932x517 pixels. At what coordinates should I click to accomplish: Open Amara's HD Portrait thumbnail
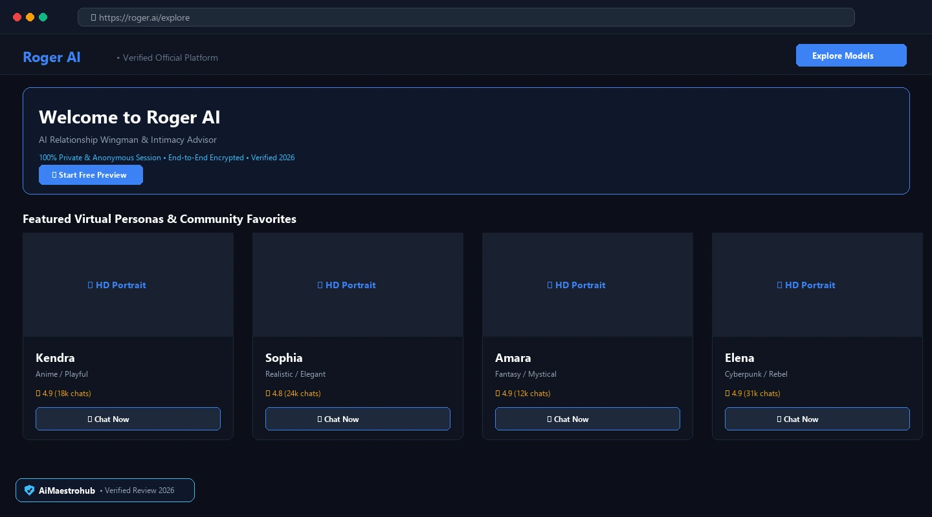click(588, 285)
